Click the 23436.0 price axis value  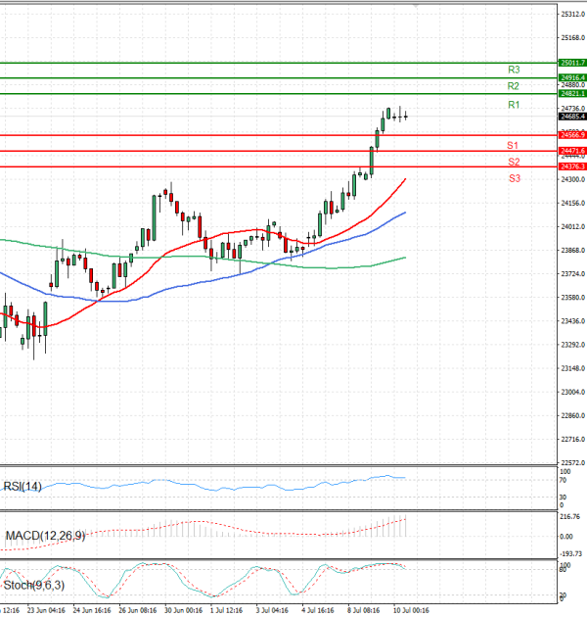tap(573, 321)
